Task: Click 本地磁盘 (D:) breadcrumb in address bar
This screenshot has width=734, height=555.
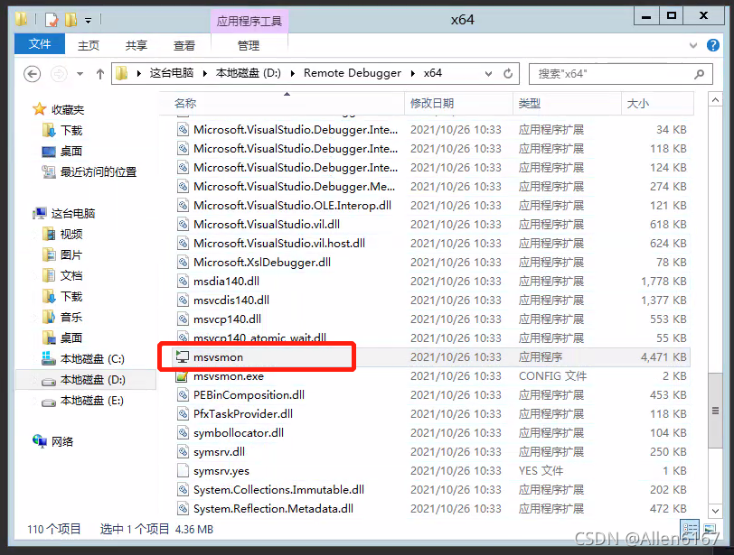Action: point(248,73)
